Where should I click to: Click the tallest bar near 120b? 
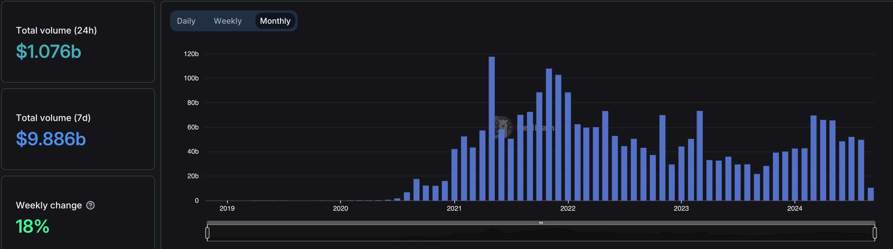(x=491, y=129)
